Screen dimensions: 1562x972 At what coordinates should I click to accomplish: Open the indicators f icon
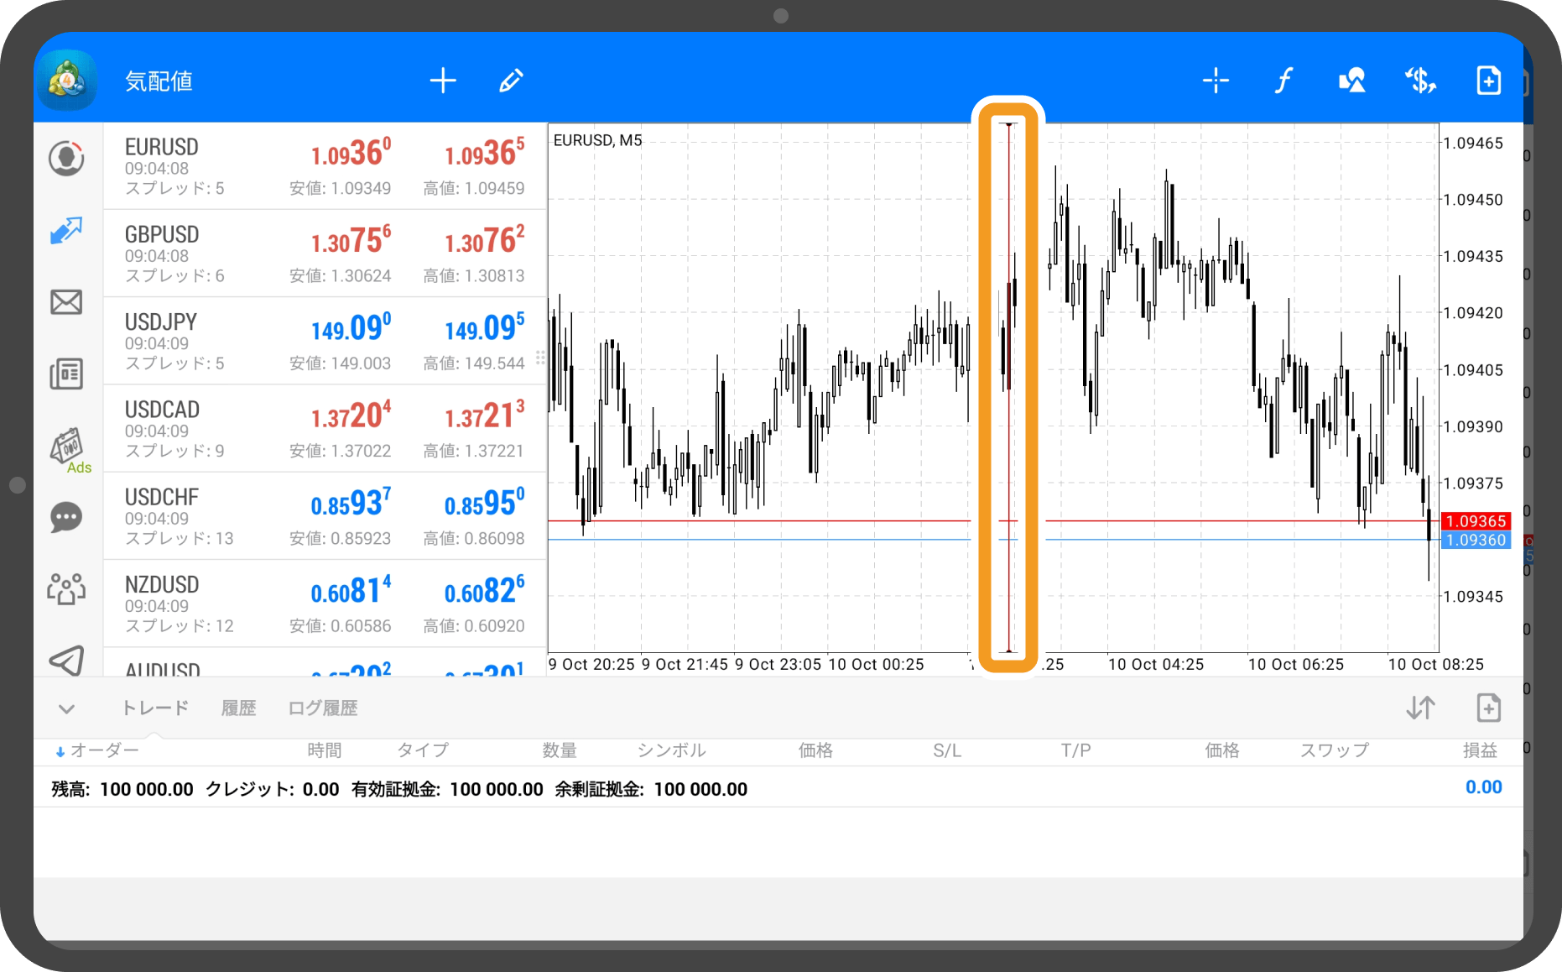tap(1283, 81)
